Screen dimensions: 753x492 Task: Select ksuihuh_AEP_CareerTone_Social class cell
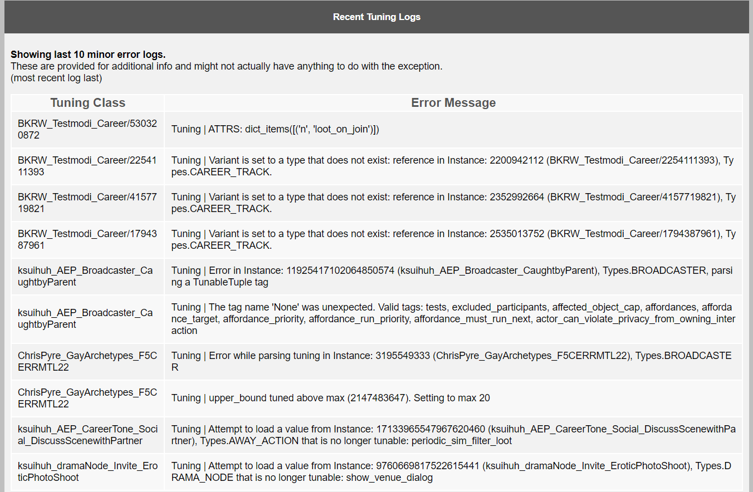coord(88,435)
